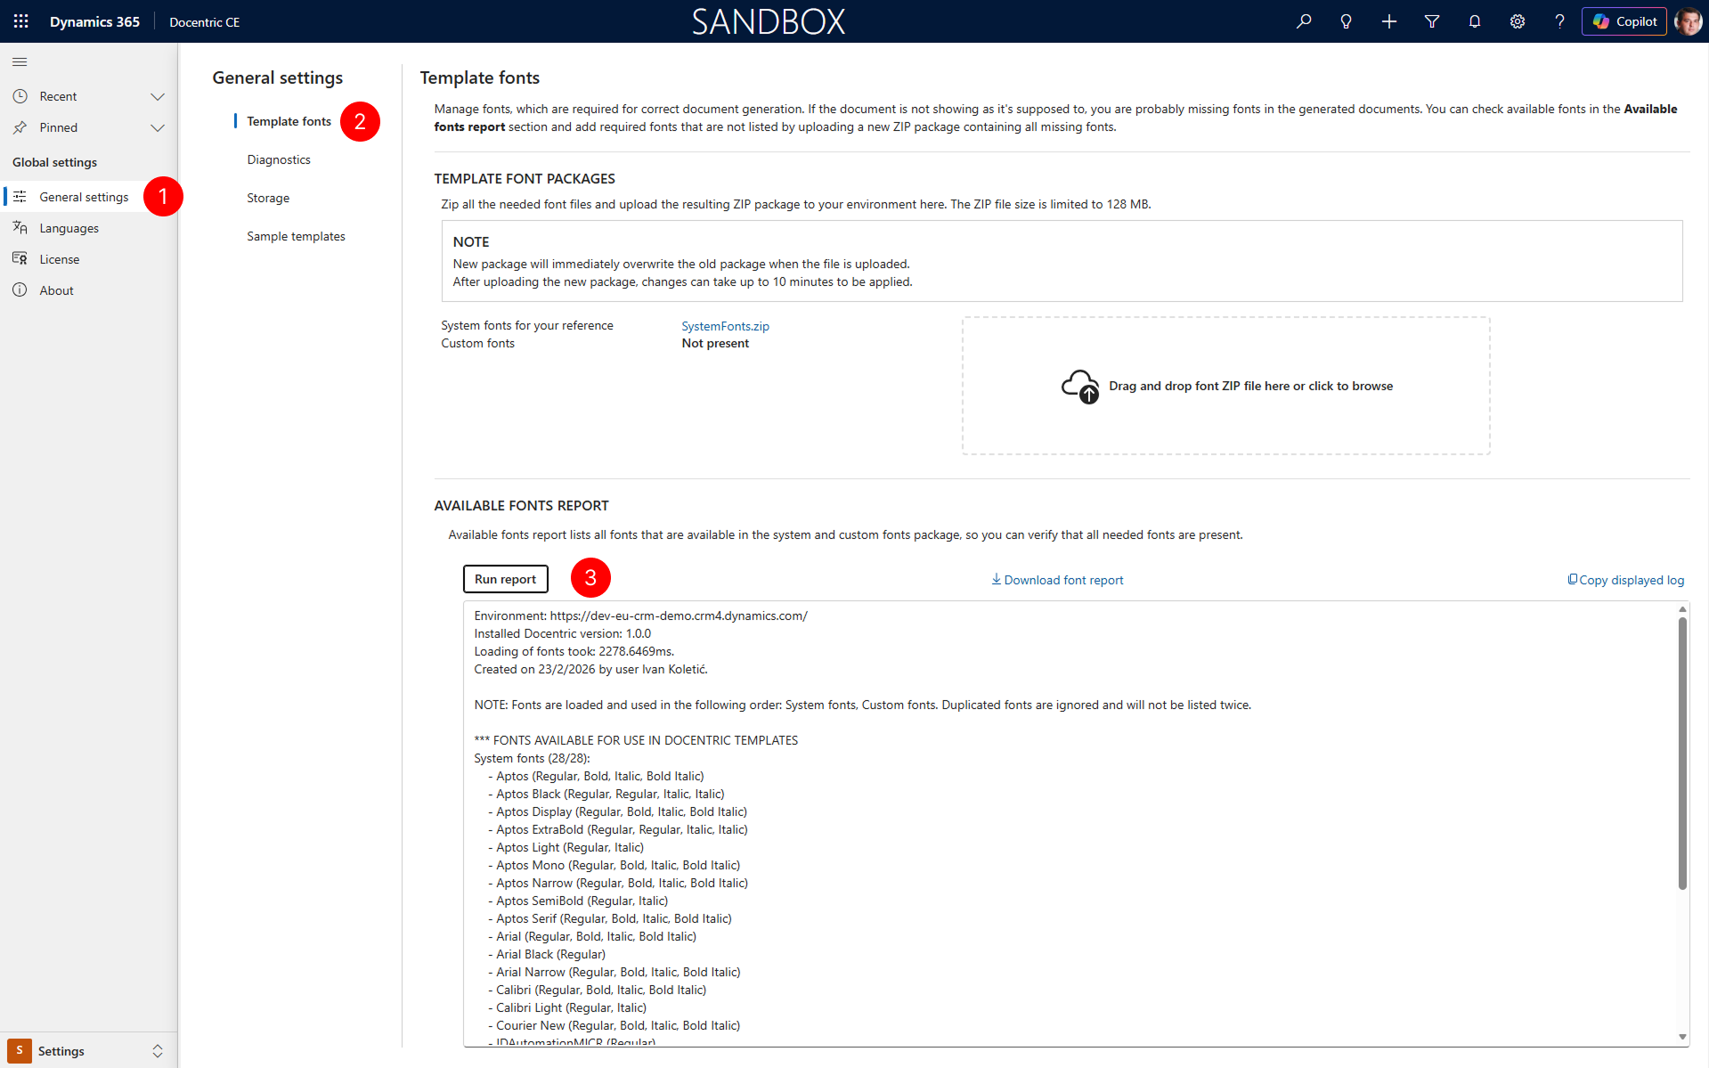Click the Pinned pin icon
The width and height of the screenshot is (1709, 1068).
click(x=20, y=127)
